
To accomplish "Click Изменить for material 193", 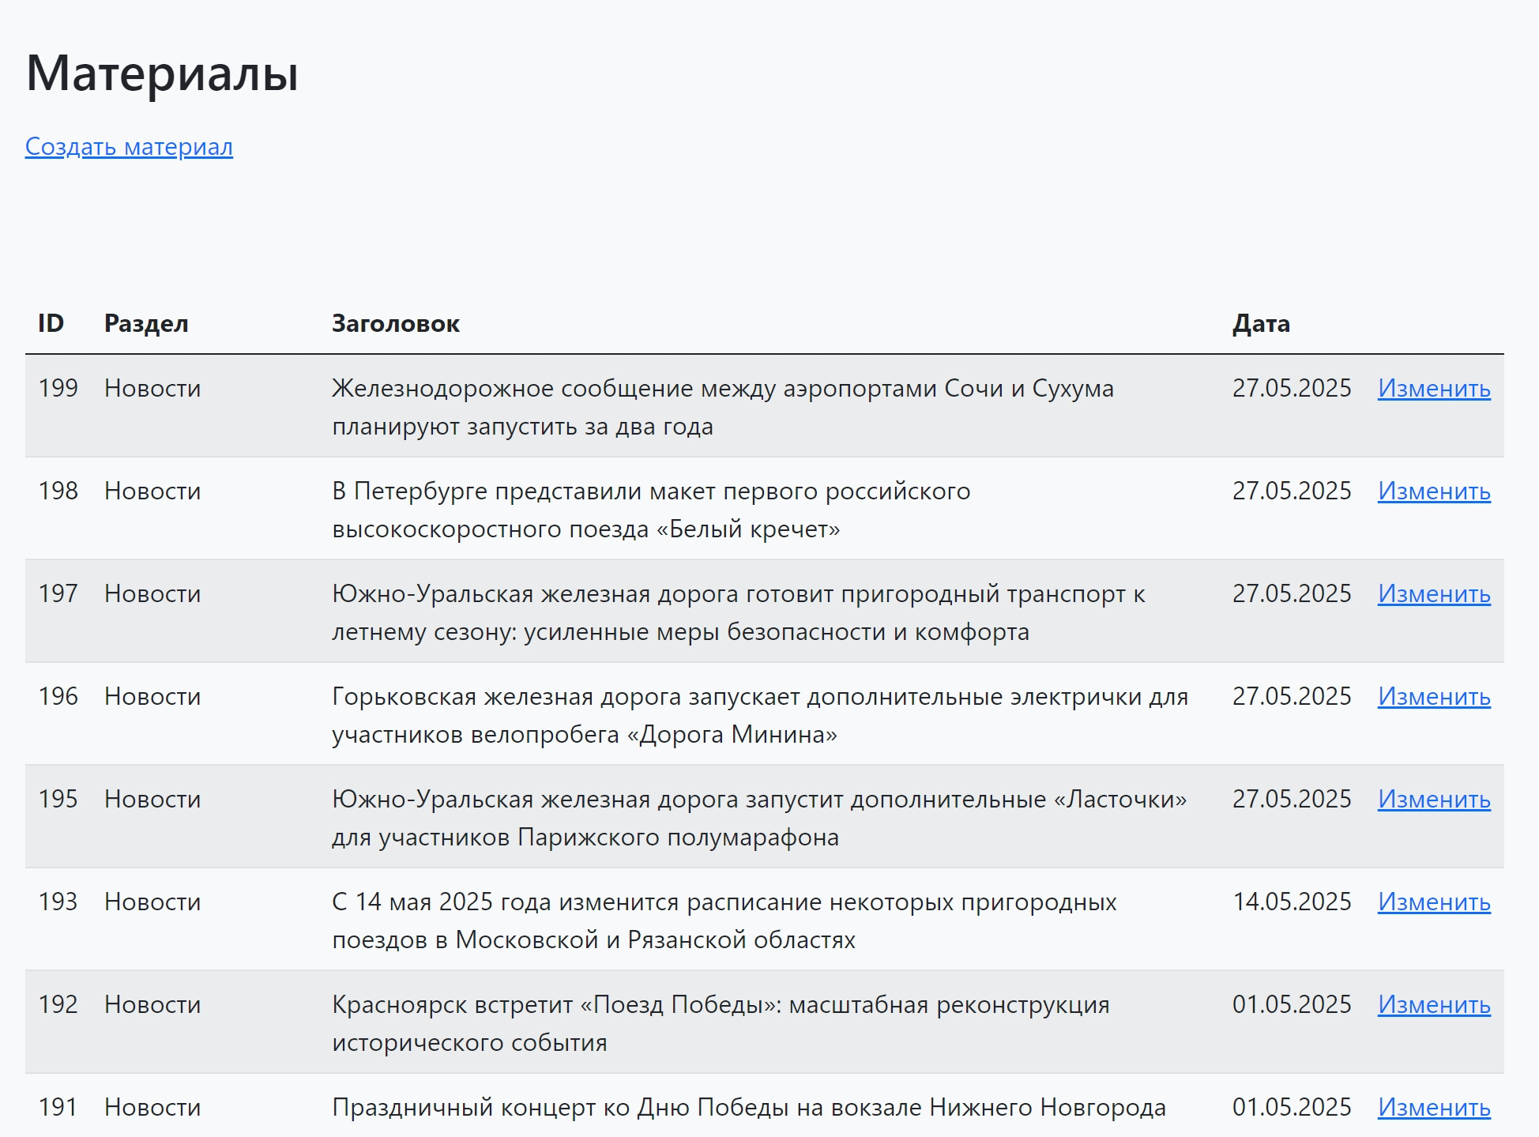I will pyautogui.click(x=1434, y=902).
